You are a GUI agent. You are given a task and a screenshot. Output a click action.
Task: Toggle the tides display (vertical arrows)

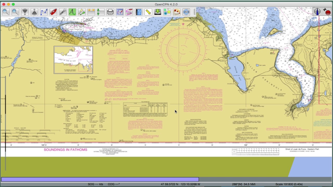coord(100,12)
